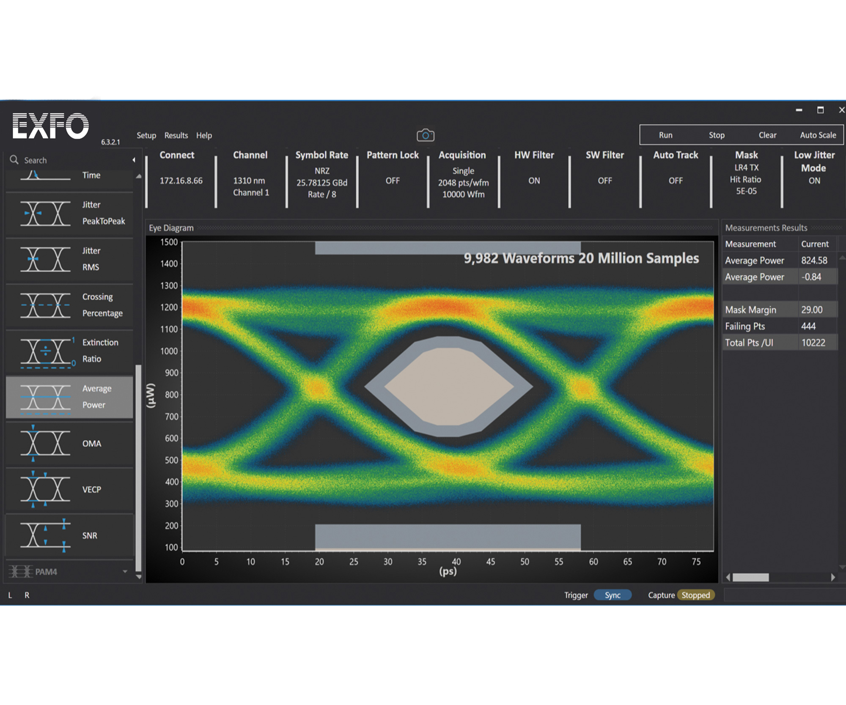Click the L button in status bar

click(10, 595)
